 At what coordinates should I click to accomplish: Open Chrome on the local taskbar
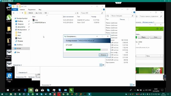pyautogui.click(x=63, y=94)
